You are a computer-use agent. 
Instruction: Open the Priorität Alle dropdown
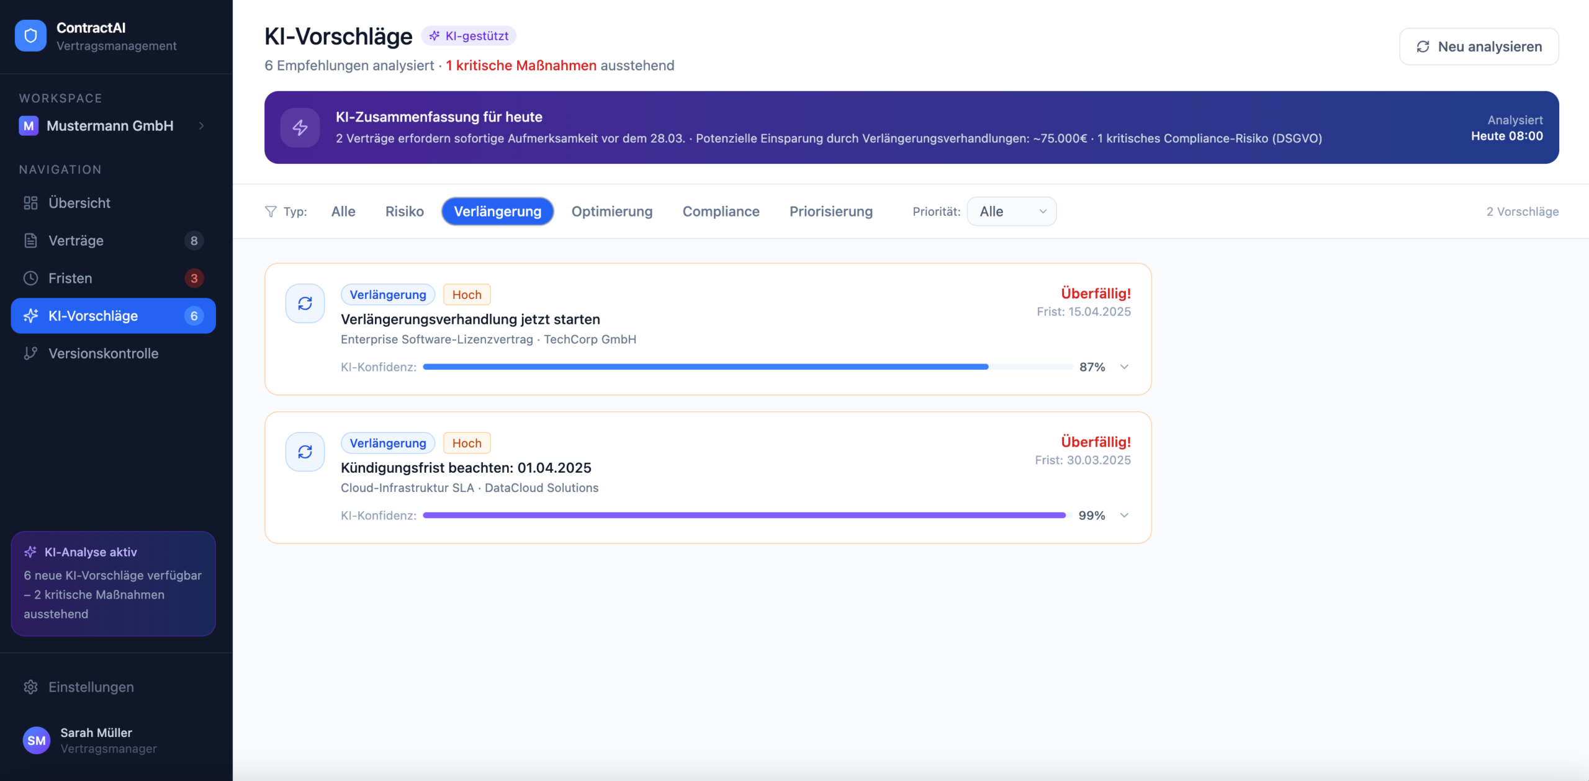point(1011,212)
